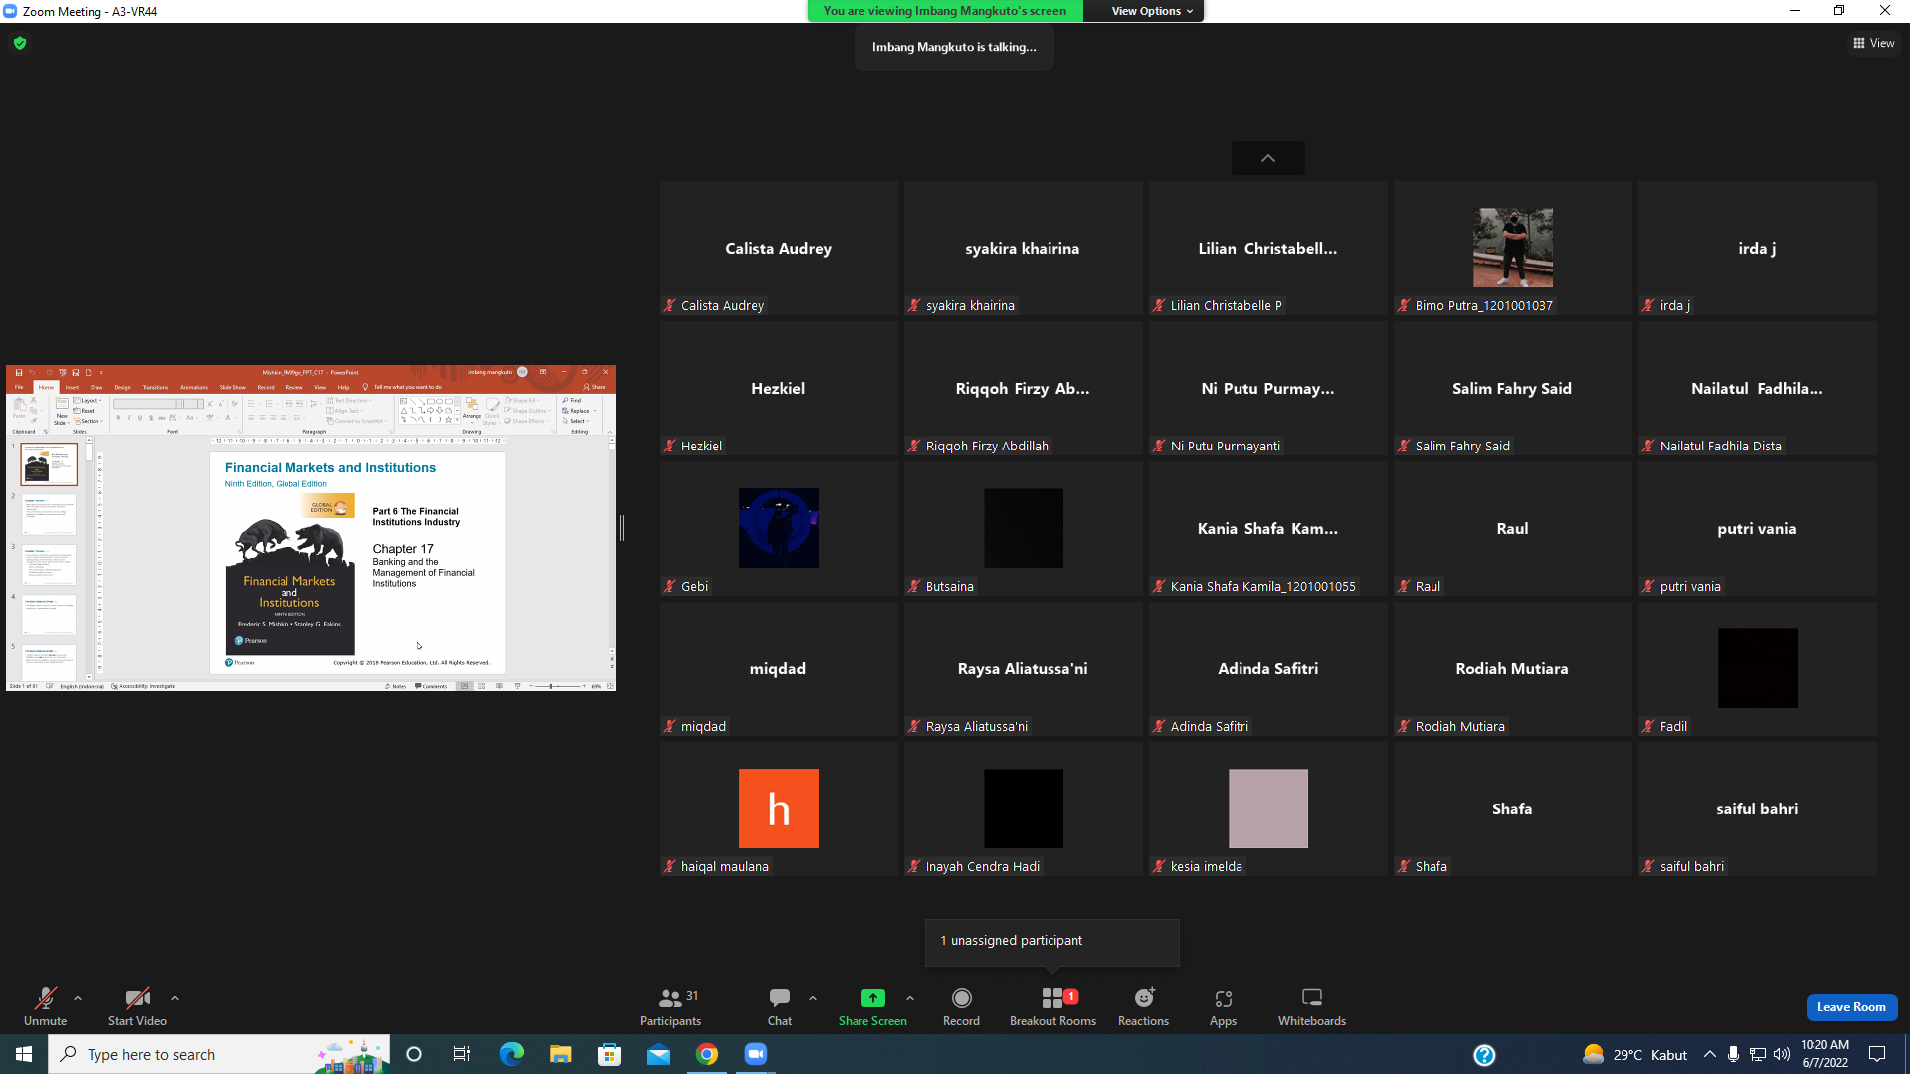
Task: Toggle Underline in the shared PowerPoint ribbon
Action: click(140, 418)
